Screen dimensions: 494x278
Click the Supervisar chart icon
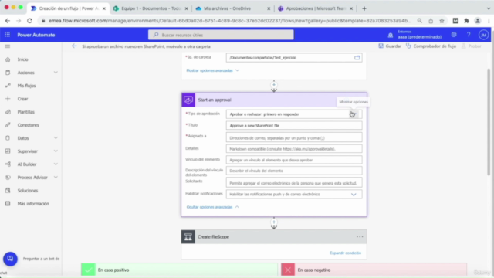(x=8, y=151)
